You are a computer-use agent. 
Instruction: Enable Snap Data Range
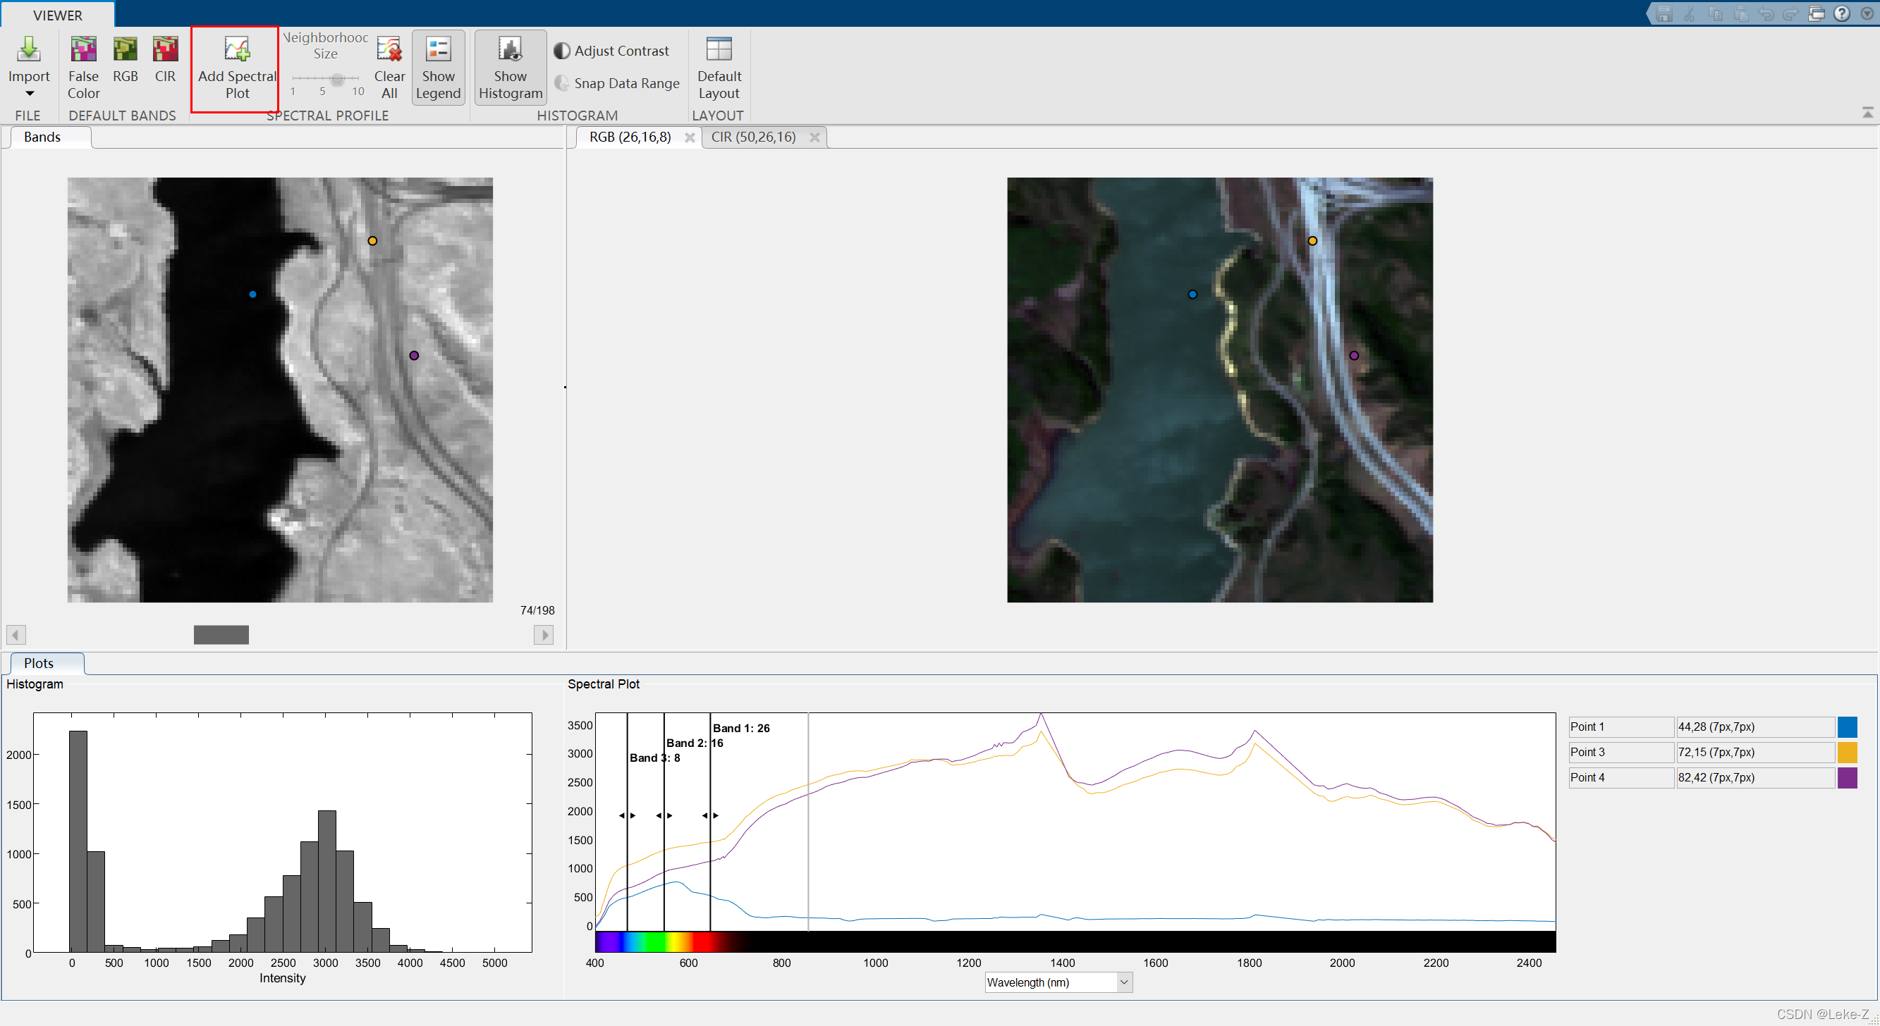tap(617, 83)
